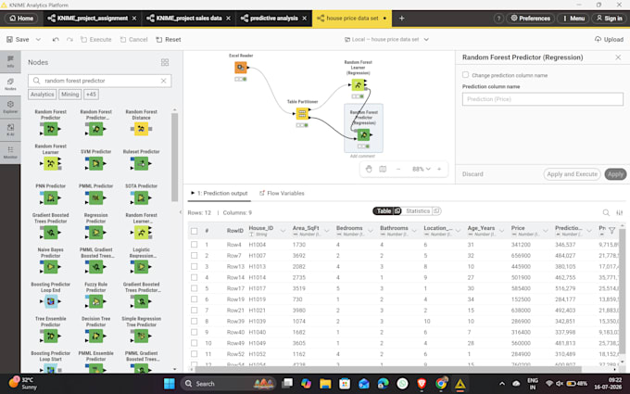Screen dimensions: 630x394
Task: Open Preferences
Action: click(x=530, y=19)
